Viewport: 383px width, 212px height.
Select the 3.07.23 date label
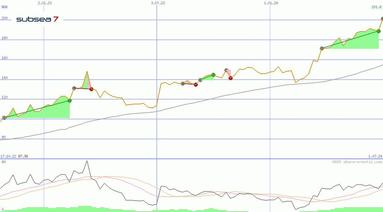158,3
